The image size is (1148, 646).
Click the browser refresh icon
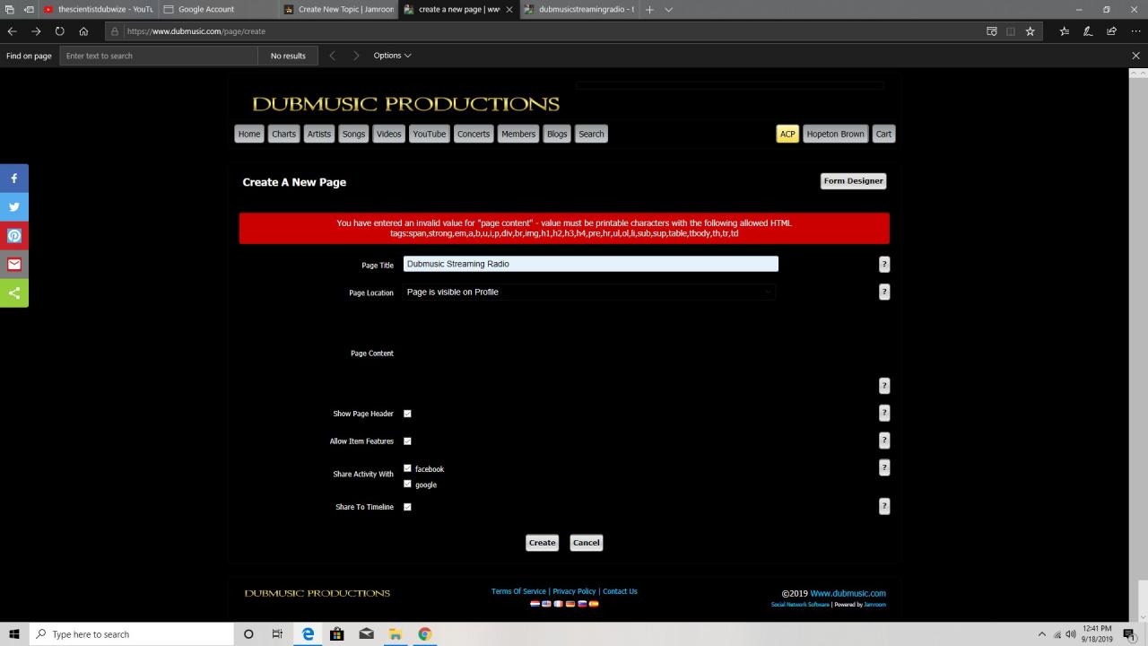pos(59,31)
